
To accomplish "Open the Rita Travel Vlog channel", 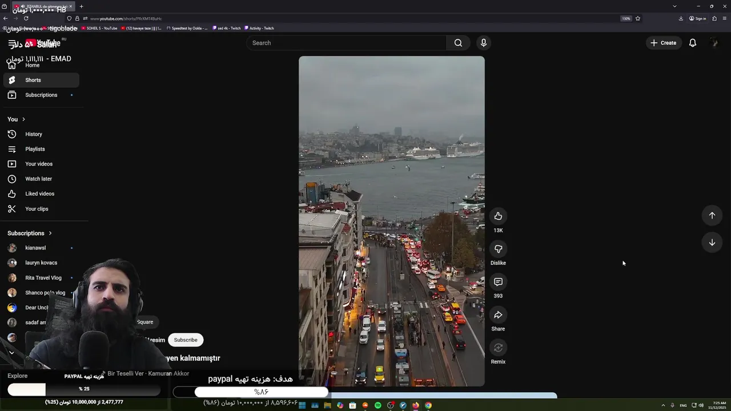I will click(x=41, y=277).
